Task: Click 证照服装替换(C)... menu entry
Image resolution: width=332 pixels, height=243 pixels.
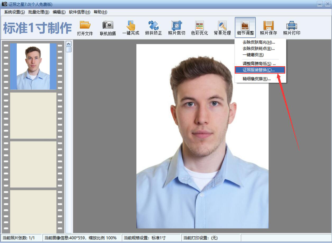Action: pyautogui.click(x=260, y=70)
